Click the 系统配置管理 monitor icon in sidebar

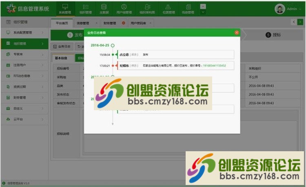pos(8,33)
